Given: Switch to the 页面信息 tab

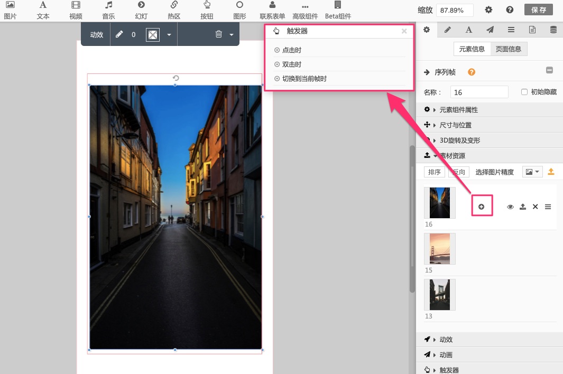Looking at the screenshot, I should point(509,49).
